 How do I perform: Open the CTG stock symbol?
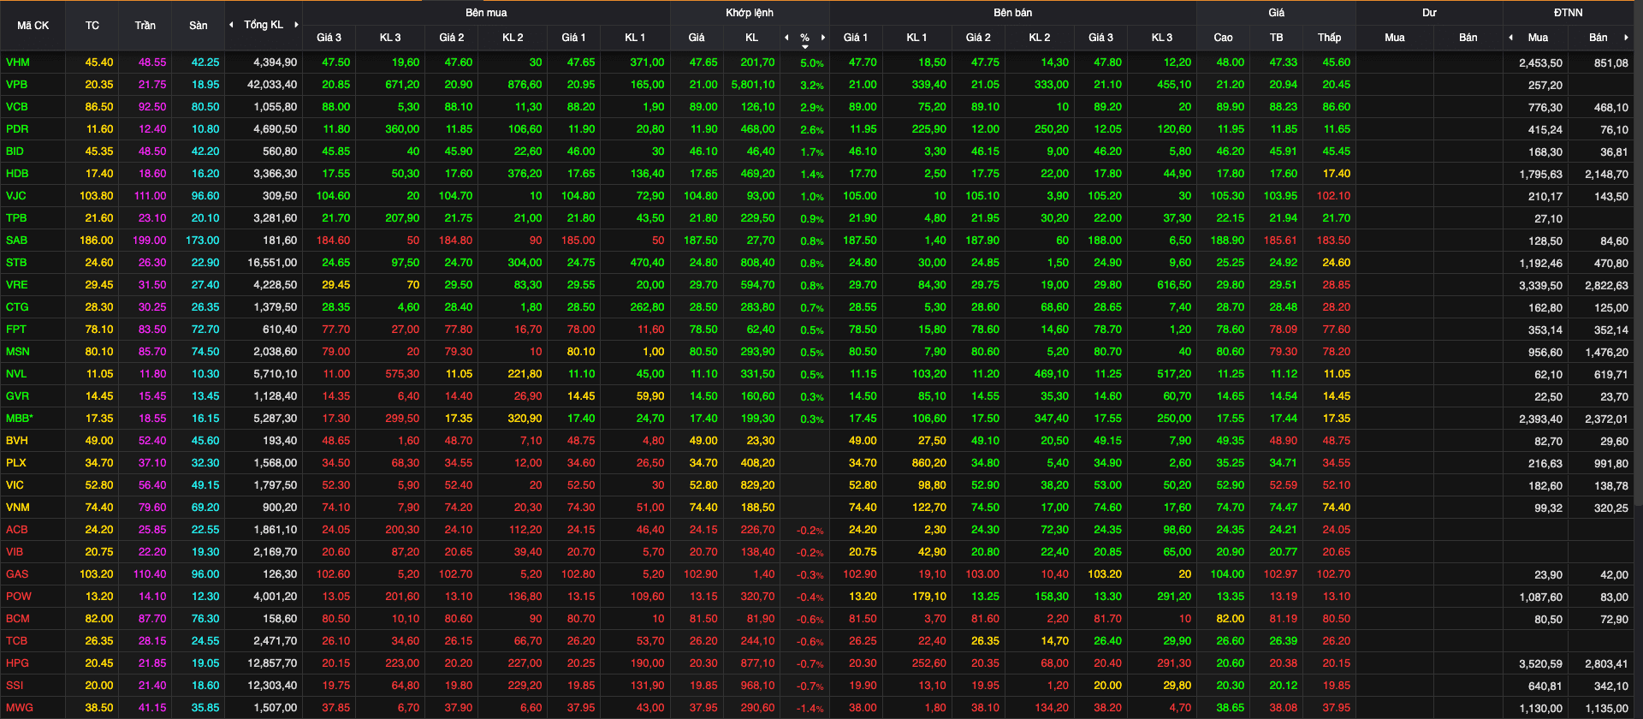17,307
